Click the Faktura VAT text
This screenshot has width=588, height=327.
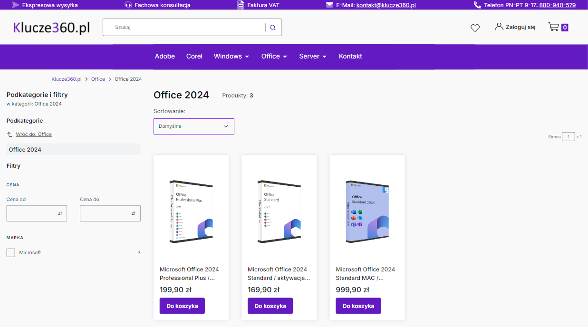pyautogui.click(x=263, y=5)
